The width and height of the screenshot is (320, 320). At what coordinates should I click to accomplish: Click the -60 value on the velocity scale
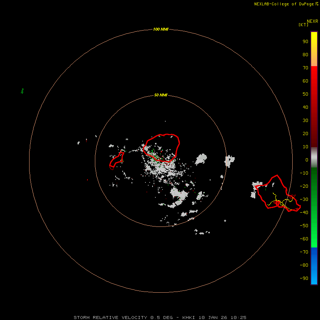pyautogui.click(x=304, y=239)
